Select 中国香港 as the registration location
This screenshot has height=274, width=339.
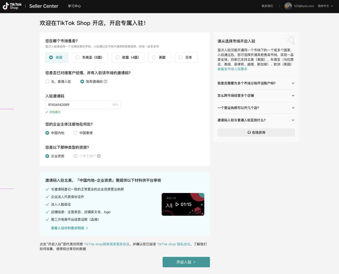(x=75, y=133)
